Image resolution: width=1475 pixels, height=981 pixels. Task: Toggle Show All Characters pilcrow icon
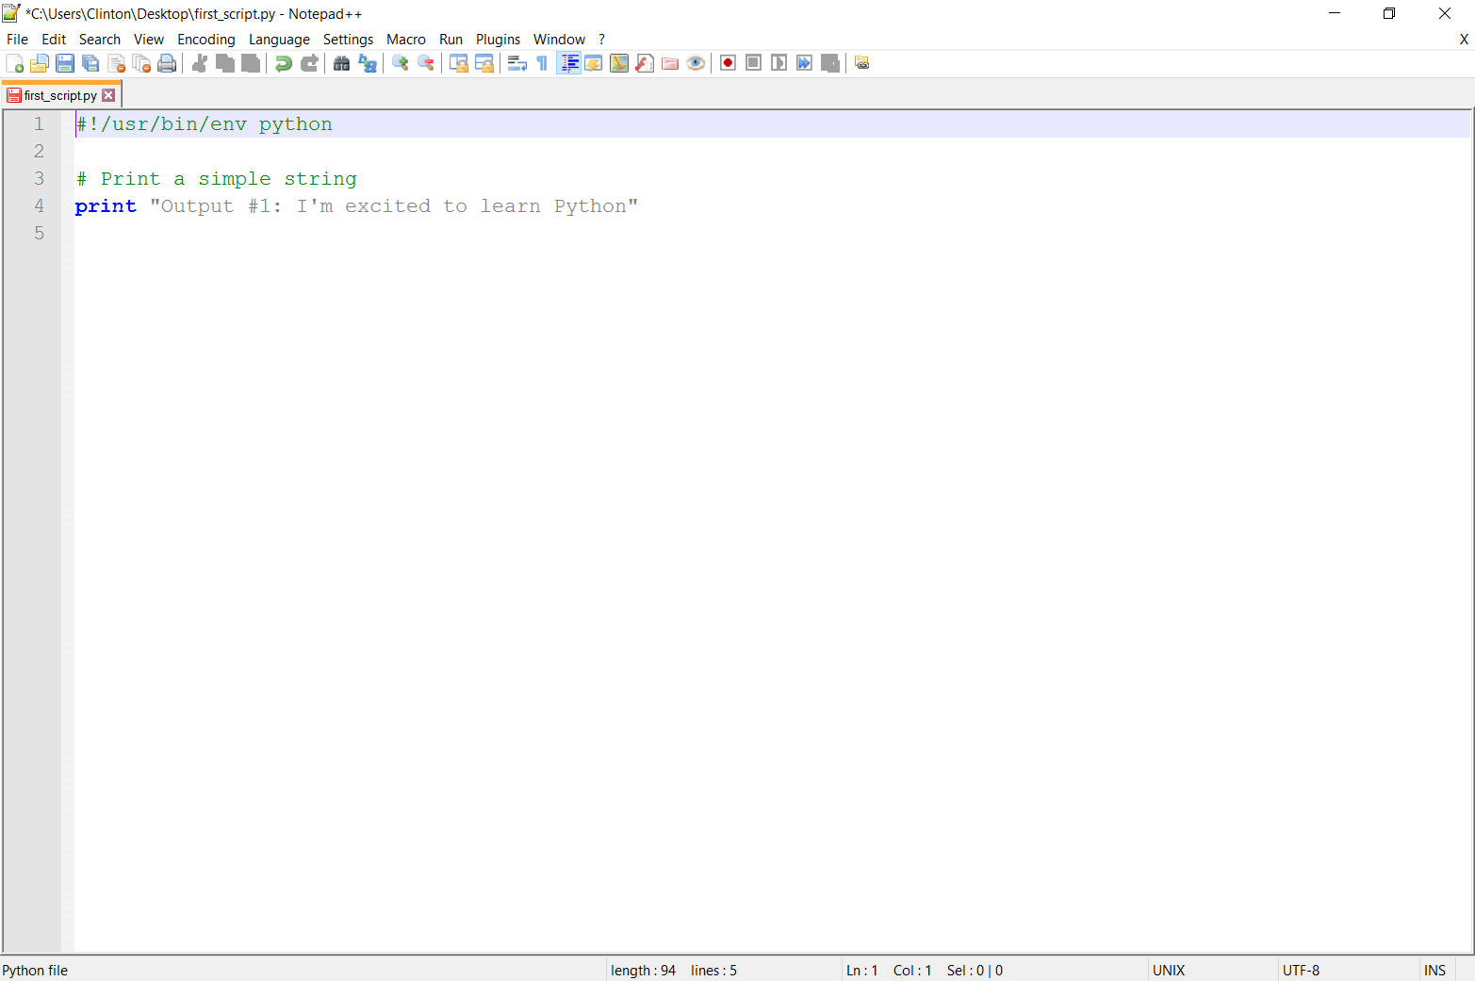(x=542, y=63)
